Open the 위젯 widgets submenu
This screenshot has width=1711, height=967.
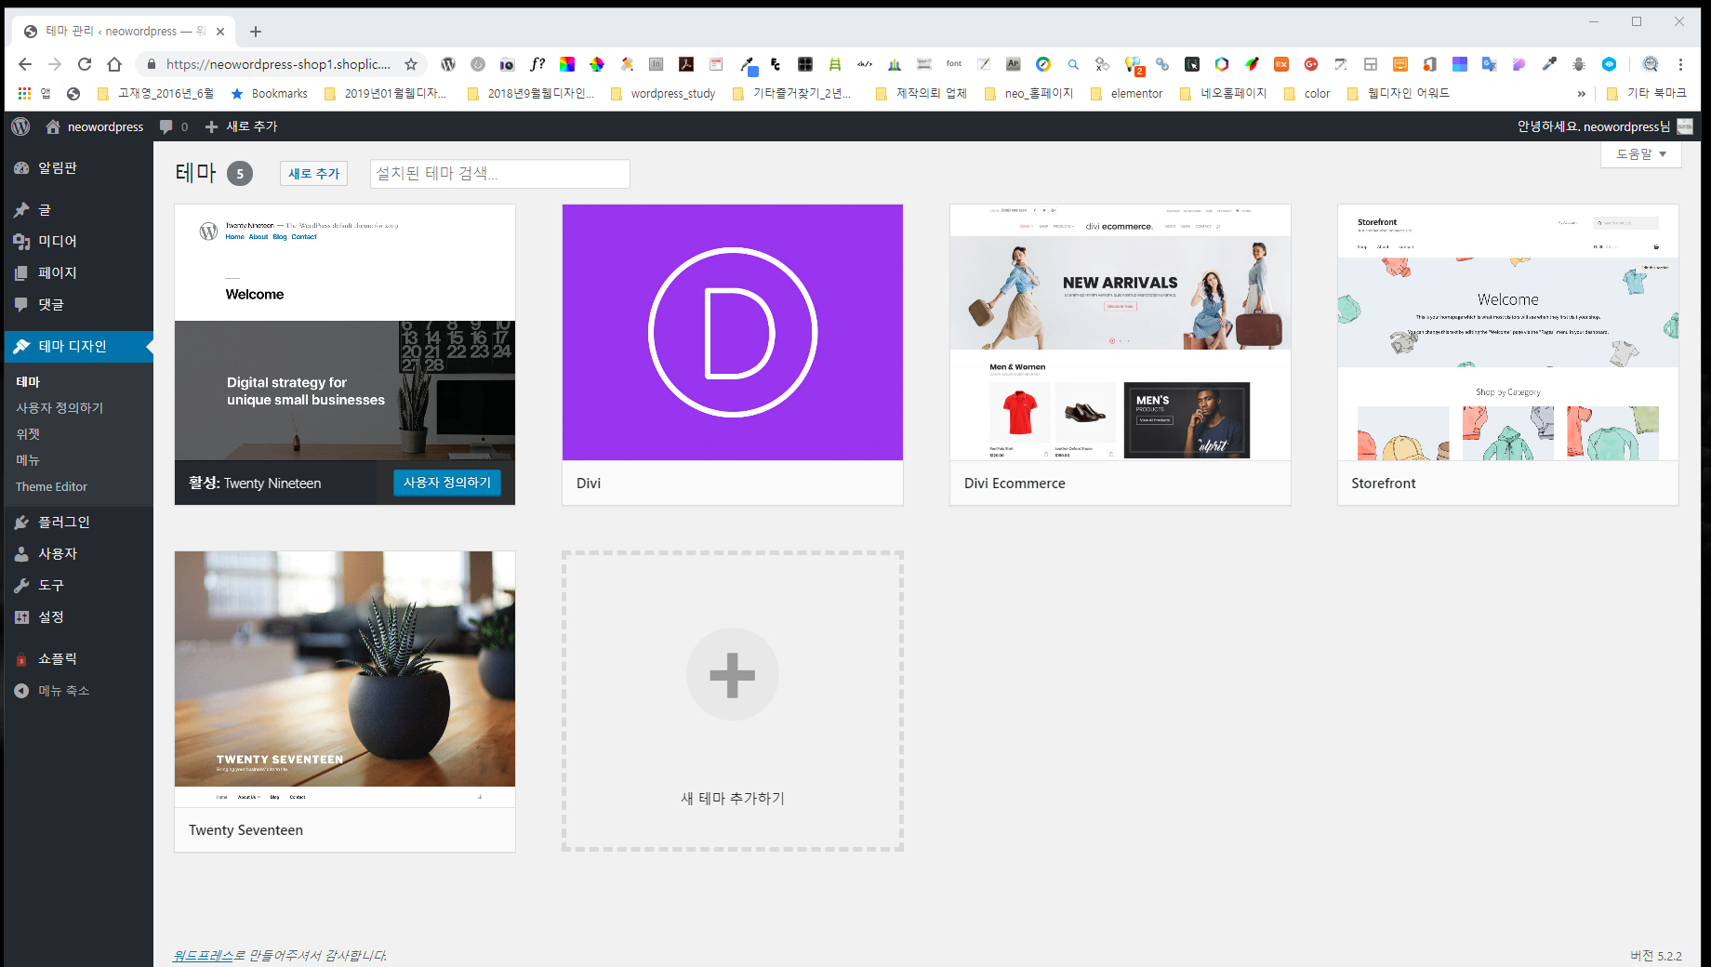click(28, 434)
